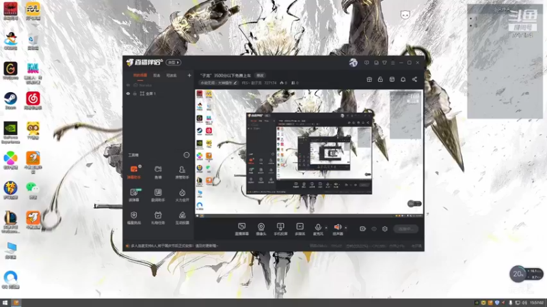Open WeChat desktop shortcut
The width and height of the screenshot is (547, 307).
coord(33,190)
